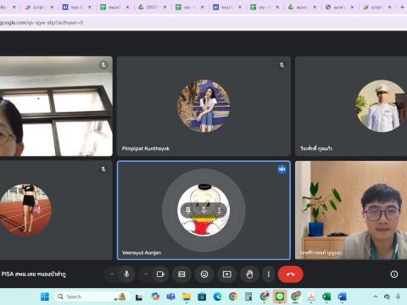Open more options in the call controls
The height and width of the screenshot is (305, 407).
[269, 274]
